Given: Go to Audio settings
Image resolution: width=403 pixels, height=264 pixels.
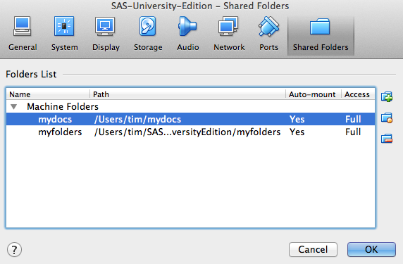Looking at the screenshot, I should [187, 33].
